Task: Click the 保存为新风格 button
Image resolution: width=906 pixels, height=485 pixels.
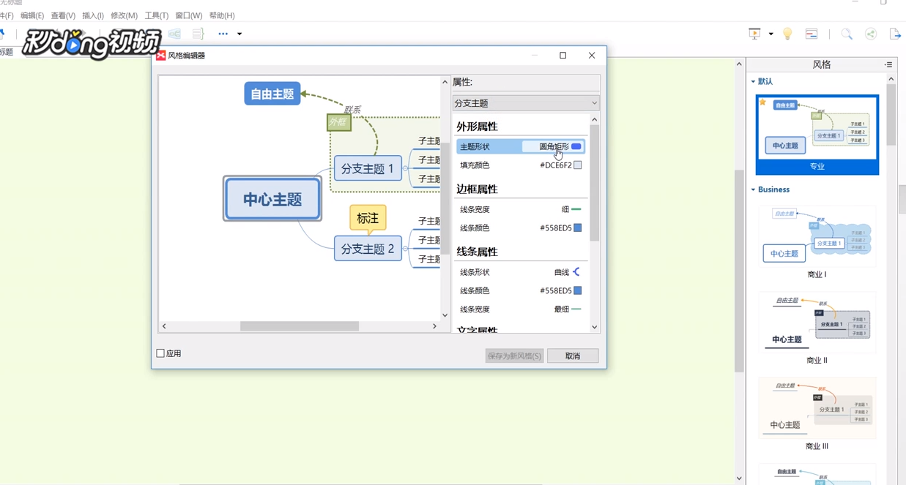Action: point(514,356)
